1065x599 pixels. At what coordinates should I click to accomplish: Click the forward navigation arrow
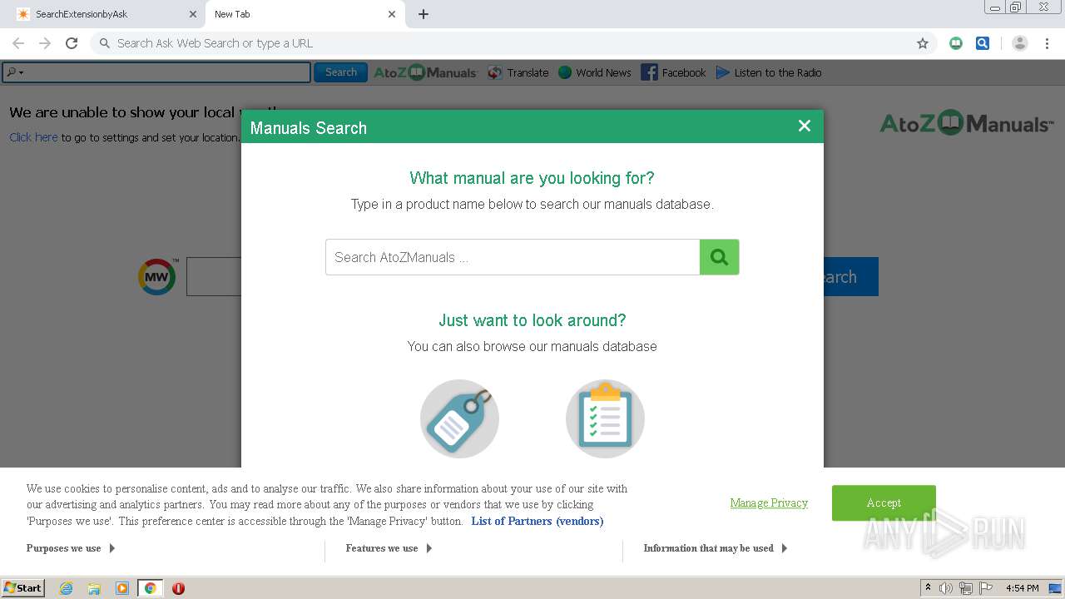(x=45, y=43)
